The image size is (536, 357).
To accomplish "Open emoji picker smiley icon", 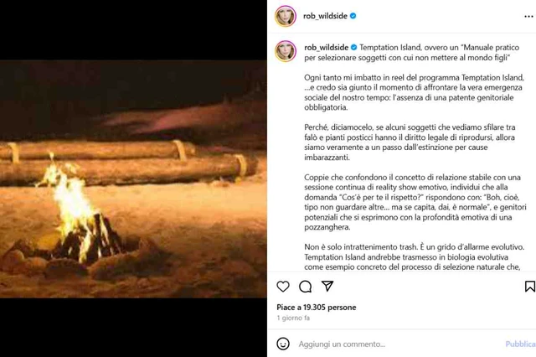I will [283, 344].
